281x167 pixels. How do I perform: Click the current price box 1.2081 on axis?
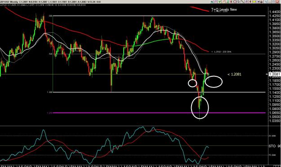pos(275,74)
